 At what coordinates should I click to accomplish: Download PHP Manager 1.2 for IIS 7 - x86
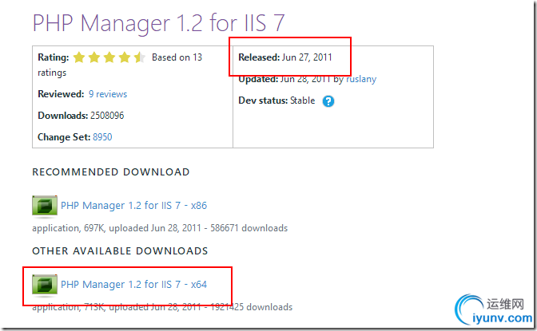(134, 206)
